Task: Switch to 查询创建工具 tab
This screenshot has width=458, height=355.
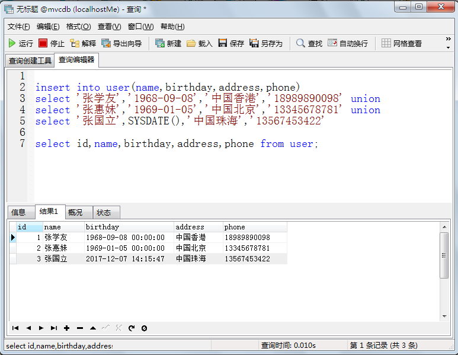Action: click(x=30, y=60)
